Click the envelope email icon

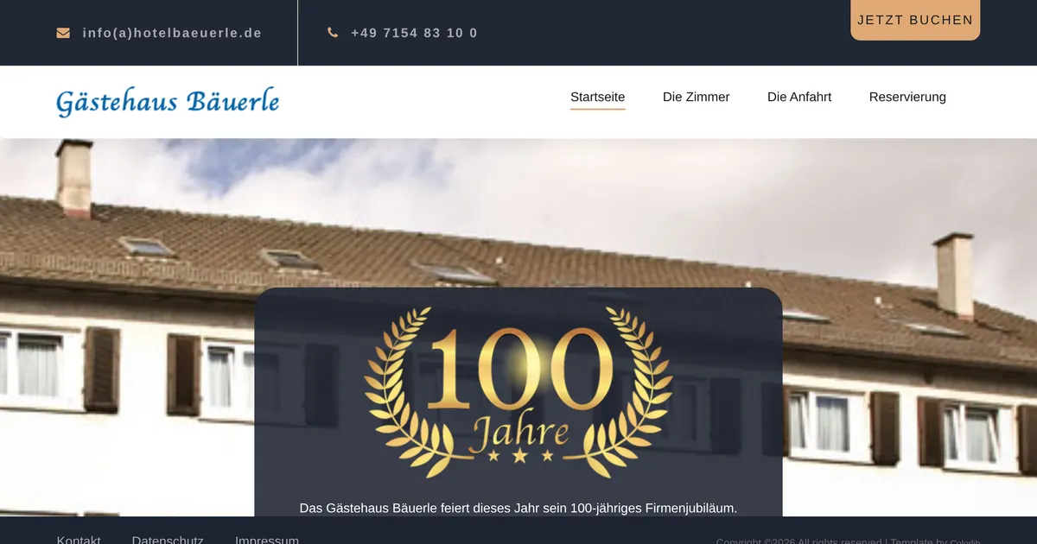tap(63, 33)
